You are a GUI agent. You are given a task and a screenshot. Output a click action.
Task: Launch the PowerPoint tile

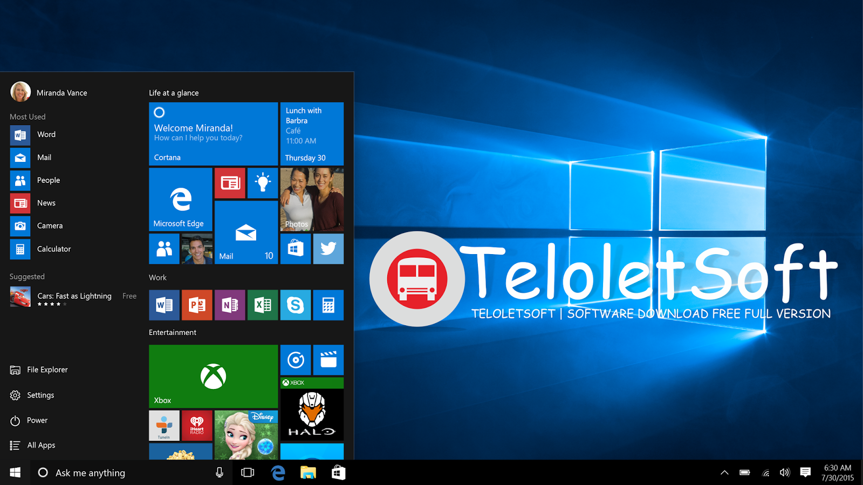(197, 305)
